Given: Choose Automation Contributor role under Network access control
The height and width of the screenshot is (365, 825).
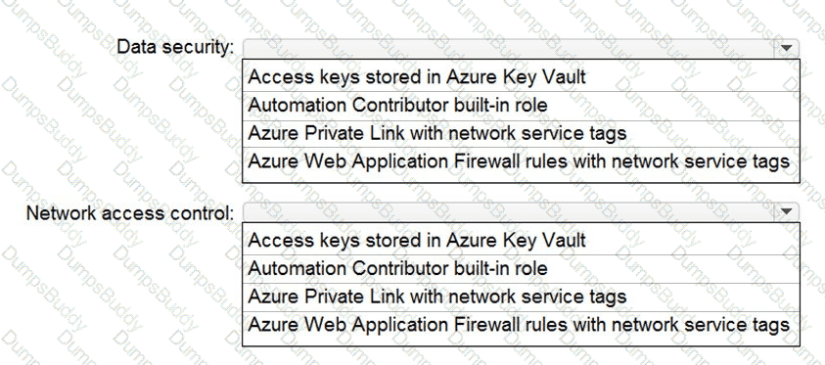Looking at the screenshot, I should click(x=521, y=269).
